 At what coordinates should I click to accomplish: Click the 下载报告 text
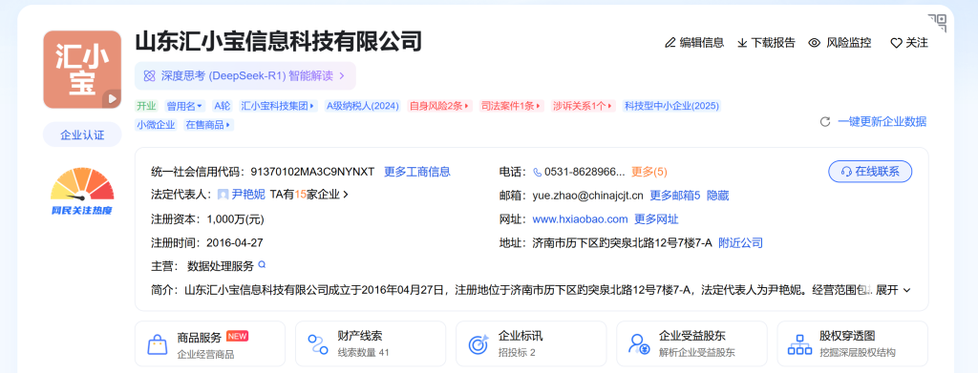773,43
